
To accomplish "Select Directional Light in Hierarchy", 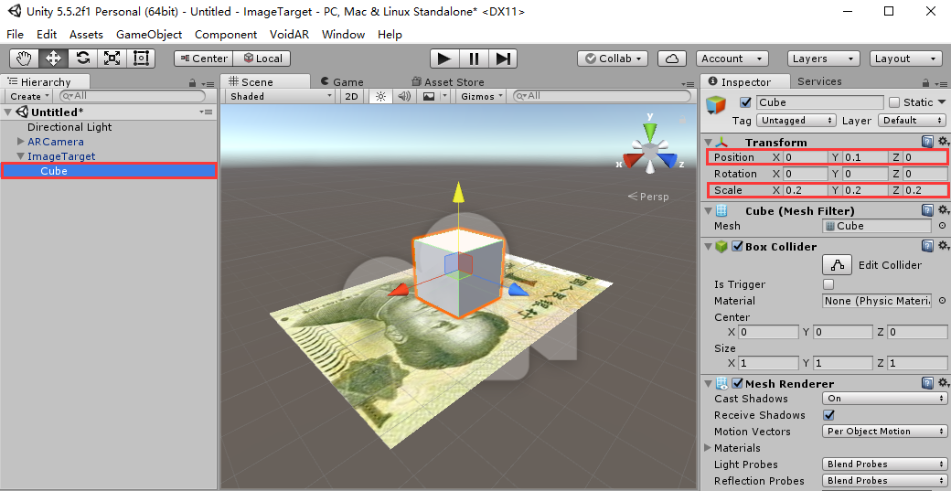I will (x=69, y=127).
